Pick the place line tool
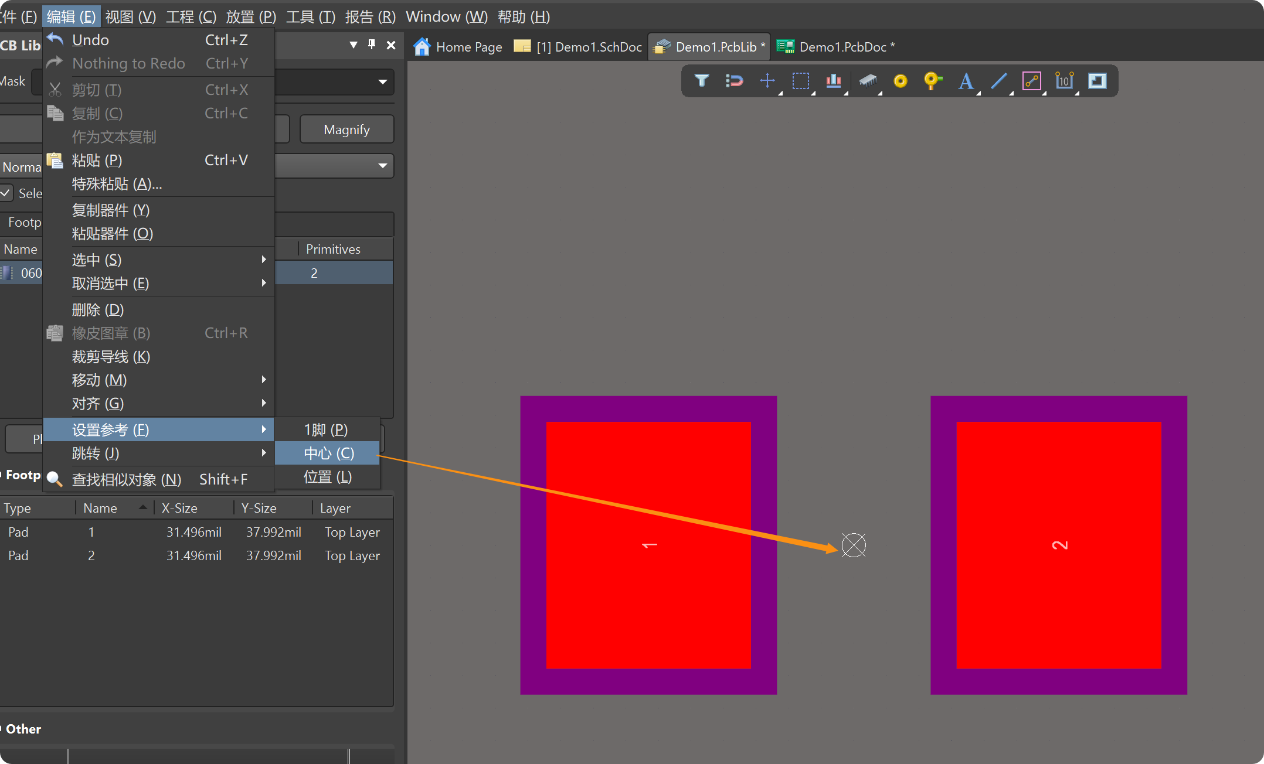 point(998,80)
